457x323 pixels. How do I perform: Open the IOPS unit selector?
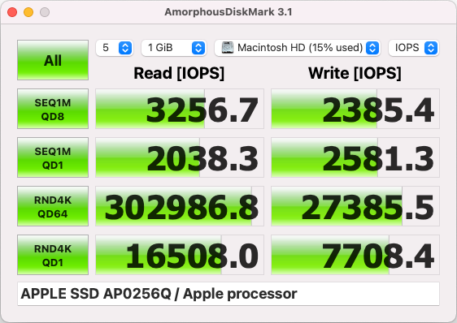click(x=414, y=48)
